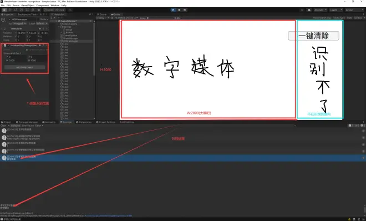This screenshot has height=221, width=366.
Task: Collapse the Transform component foldout
Action: [2, 28]
